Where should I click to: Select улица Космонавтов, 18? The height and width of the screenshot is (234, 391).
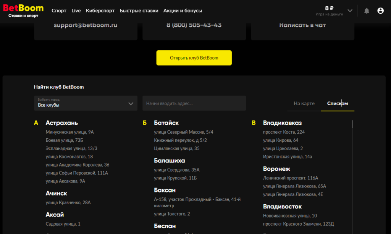tap(69, 157)
